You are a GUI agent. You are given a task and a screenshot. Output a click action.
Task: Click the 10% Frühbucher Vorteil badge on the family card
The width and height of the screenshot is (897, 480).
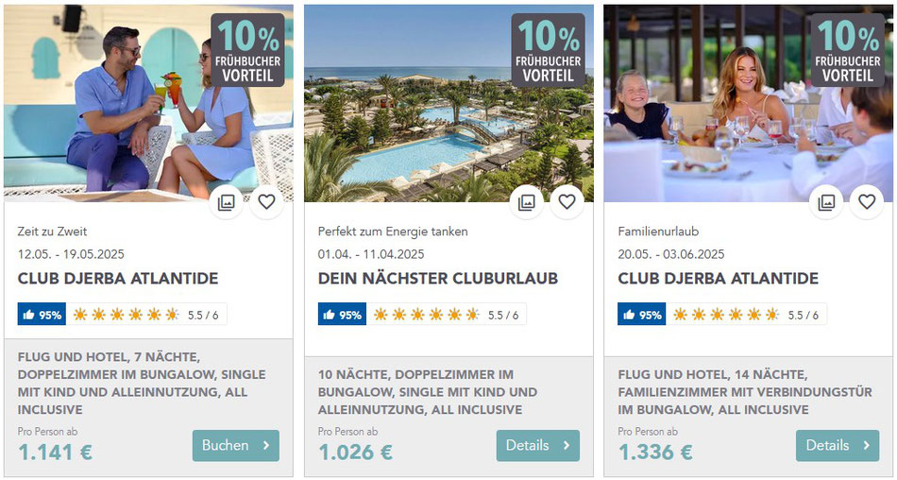[x=848, y=50]
